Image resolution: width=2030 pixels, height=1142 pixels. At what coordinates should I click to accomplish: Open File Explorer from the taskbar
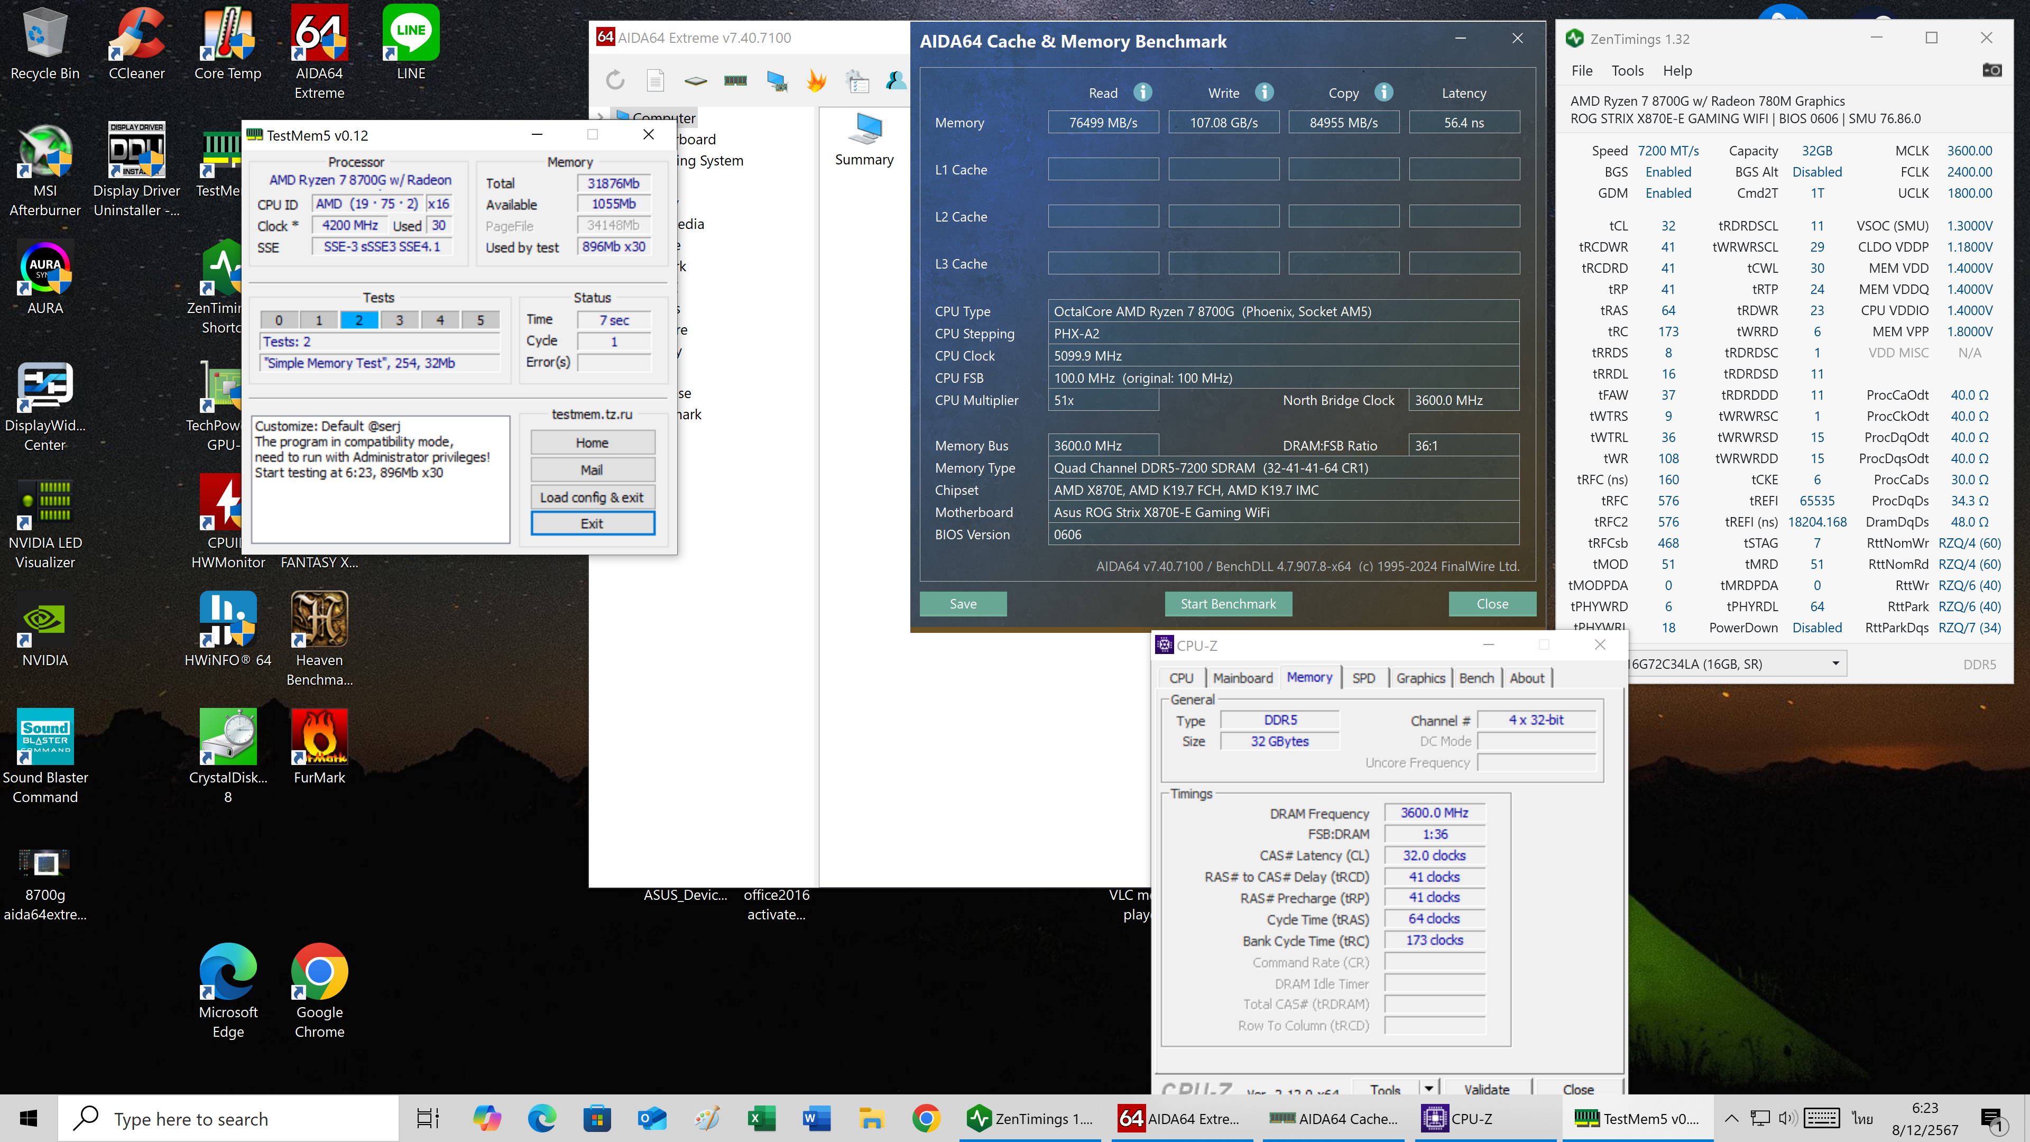[x=871, y=1118]
